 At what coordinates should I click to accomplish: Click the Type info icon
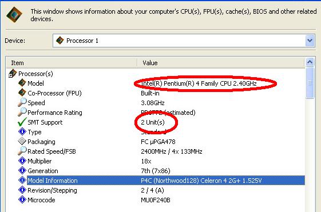point(22,131)
